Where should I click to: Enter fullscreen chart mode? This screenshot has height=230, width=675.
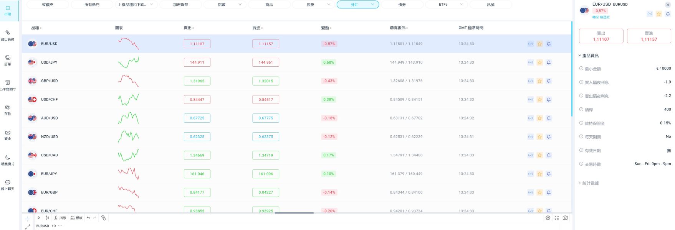click(x=557, y=218)
